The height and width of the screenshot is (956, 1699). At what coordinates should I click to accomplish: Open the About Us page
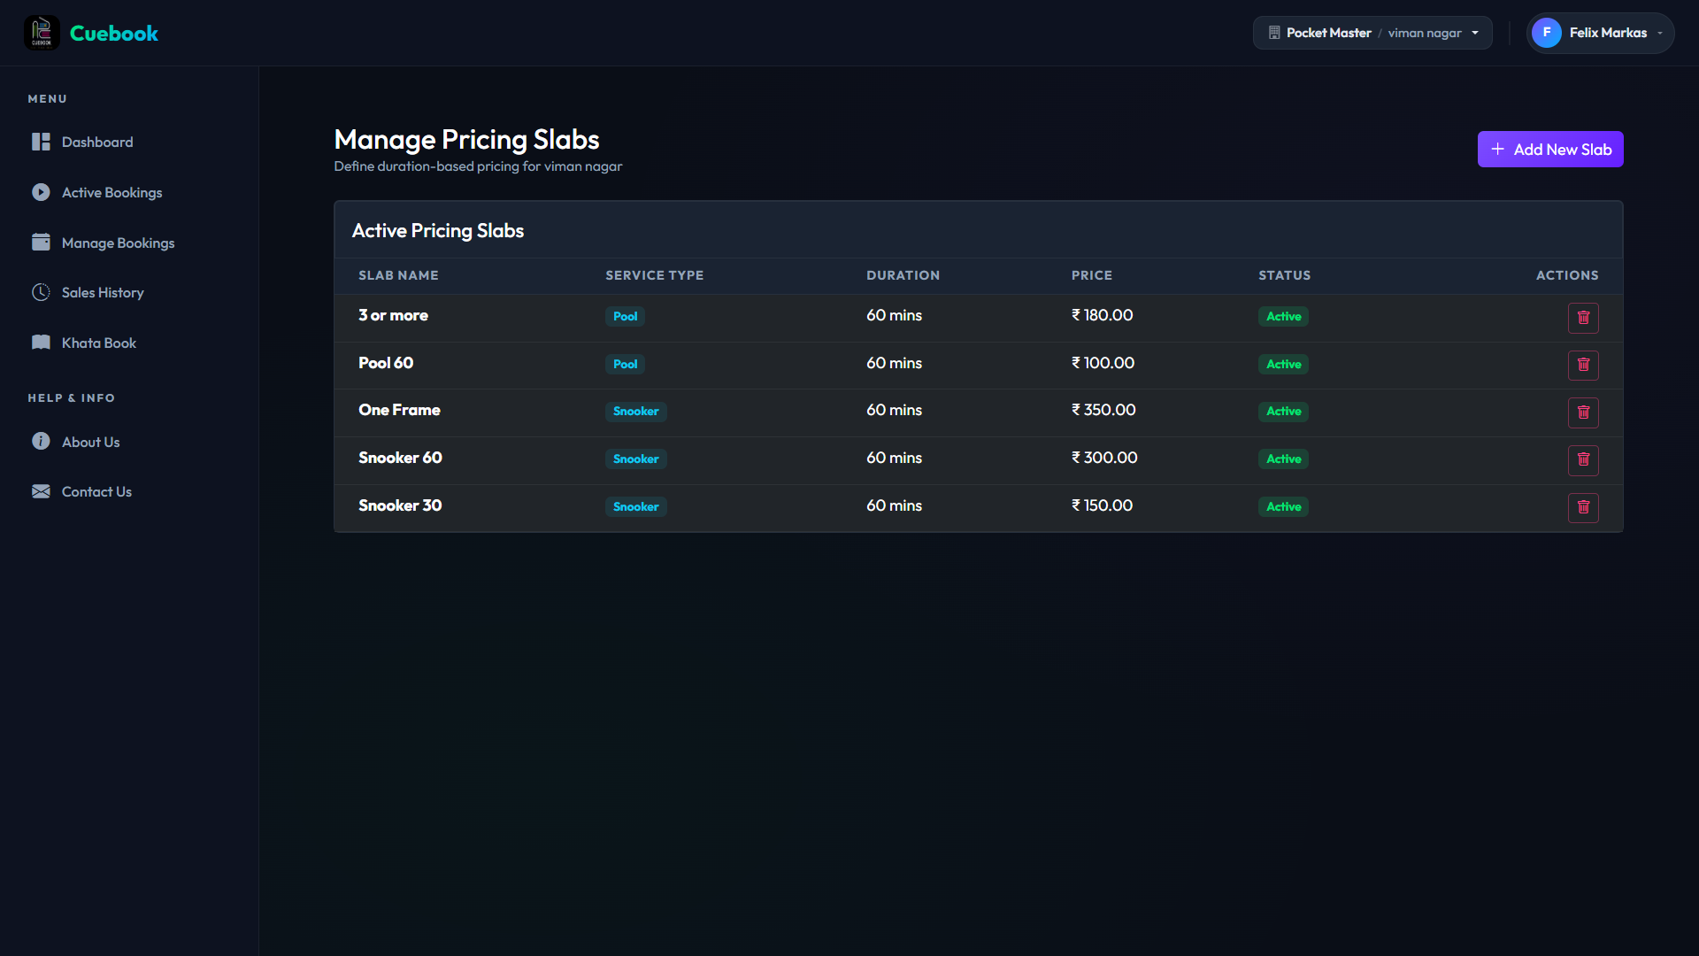click(x=90, y=442)
